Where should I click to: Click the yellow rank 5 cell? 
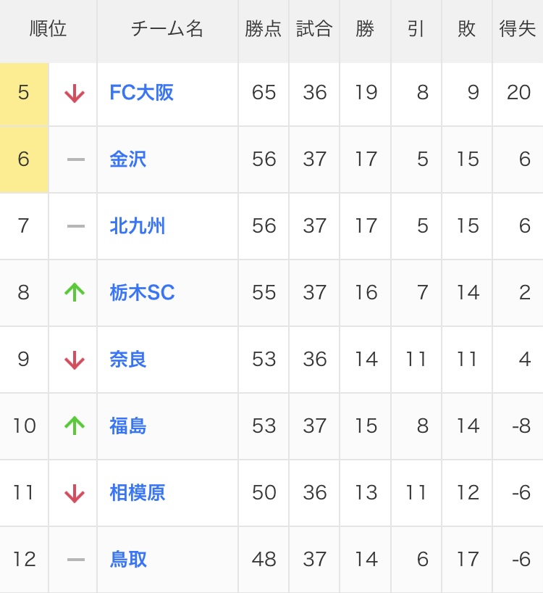pos(24,94)
